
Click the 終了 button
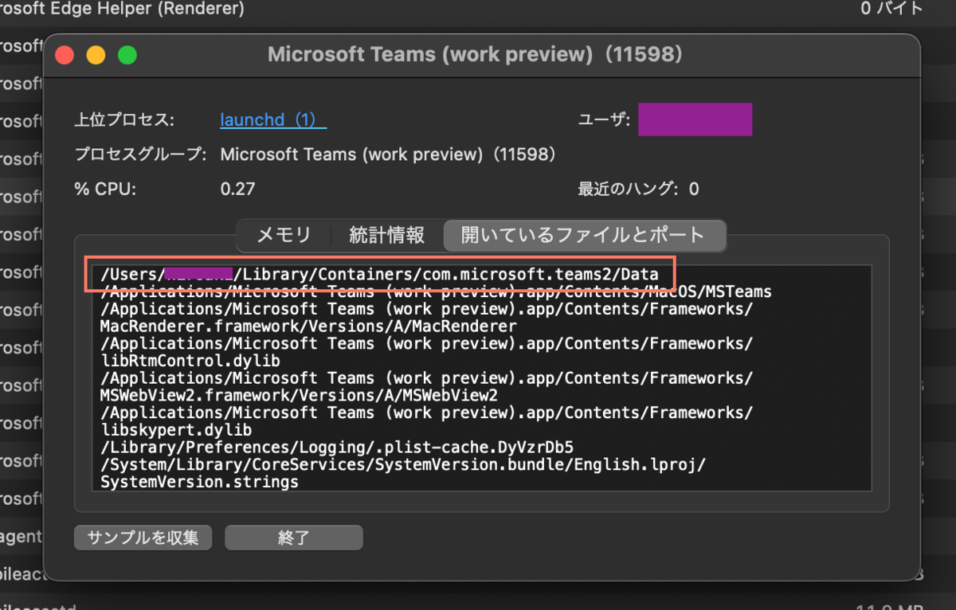pos(294,538)
